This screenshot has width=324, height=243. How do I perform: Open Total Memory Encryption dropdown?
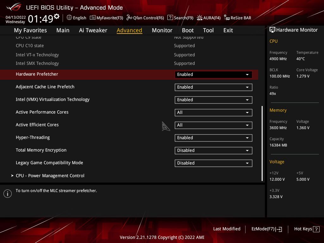(213, 150)
